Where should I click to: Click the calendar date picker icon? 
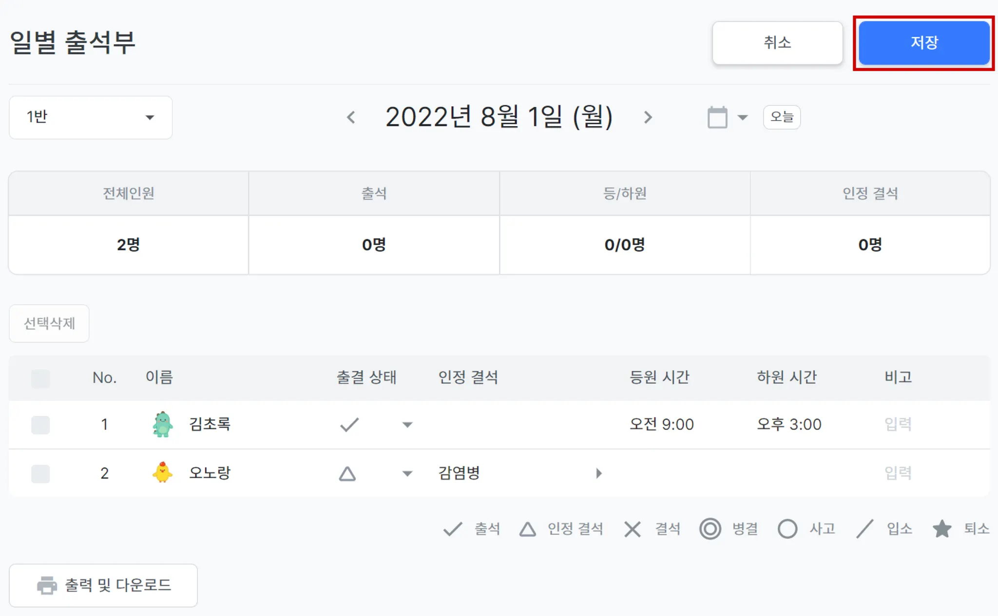tap(717, 117)
